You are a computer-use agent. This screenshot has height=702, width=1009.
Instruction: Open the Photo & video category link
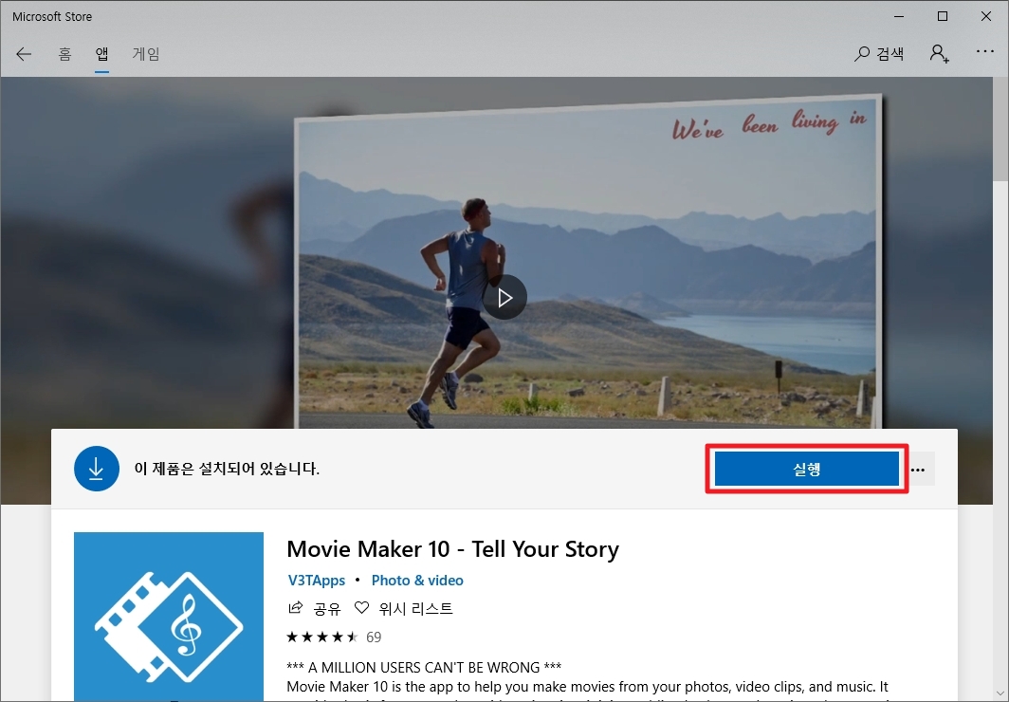pyautogui.click(x=417, y=581)
